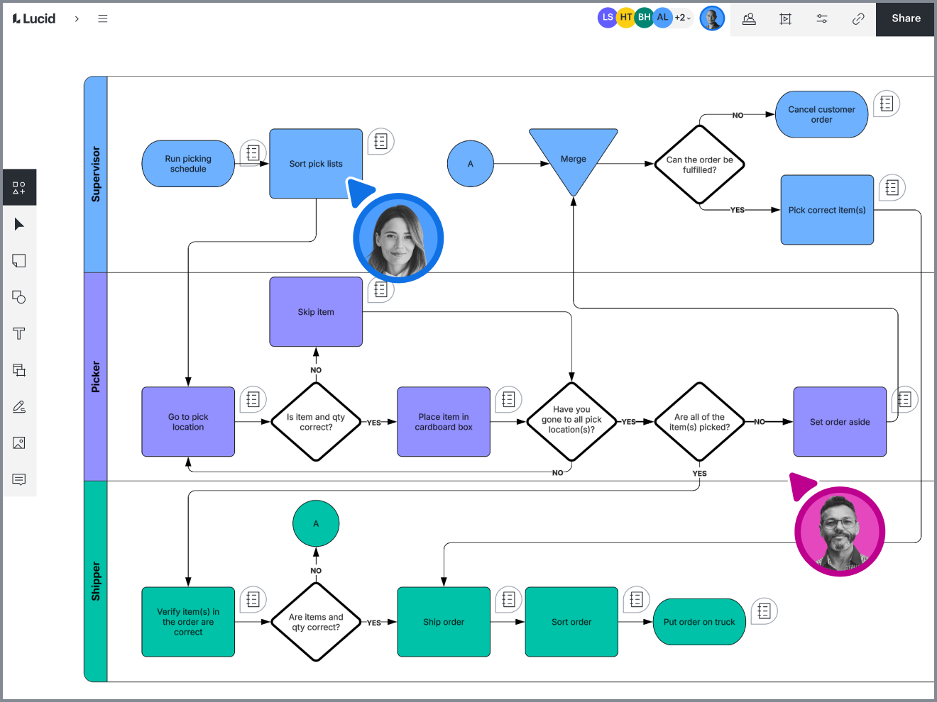Open the collaborator person icon in header
937x702 pixels.
point(749,19)
